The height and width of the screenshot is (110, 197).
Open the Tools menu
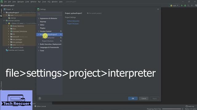coord(44,2)
